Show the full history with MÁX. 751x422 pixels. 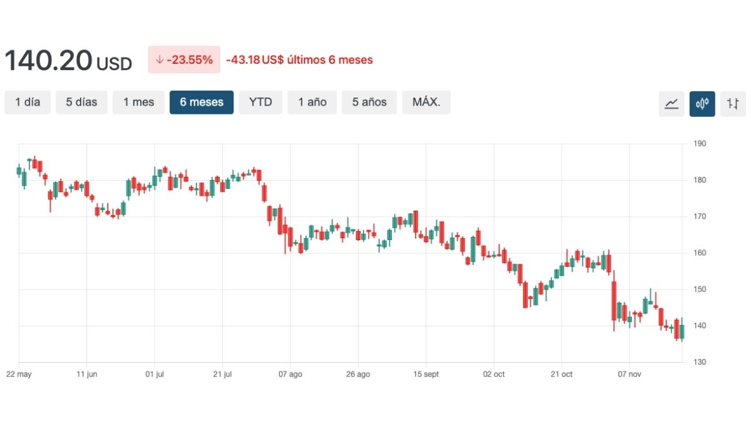(426, 103)
